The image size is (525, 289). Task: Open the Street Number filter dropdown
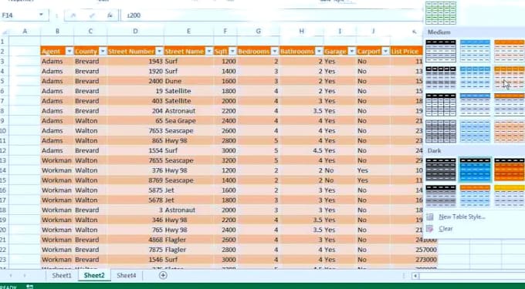(160, 52)
